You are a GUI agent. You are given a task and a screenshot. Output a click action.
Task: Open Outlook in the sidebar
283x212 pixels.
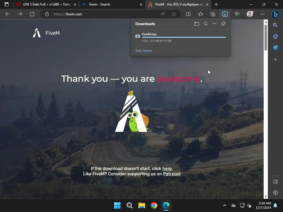tap(276, 47)
